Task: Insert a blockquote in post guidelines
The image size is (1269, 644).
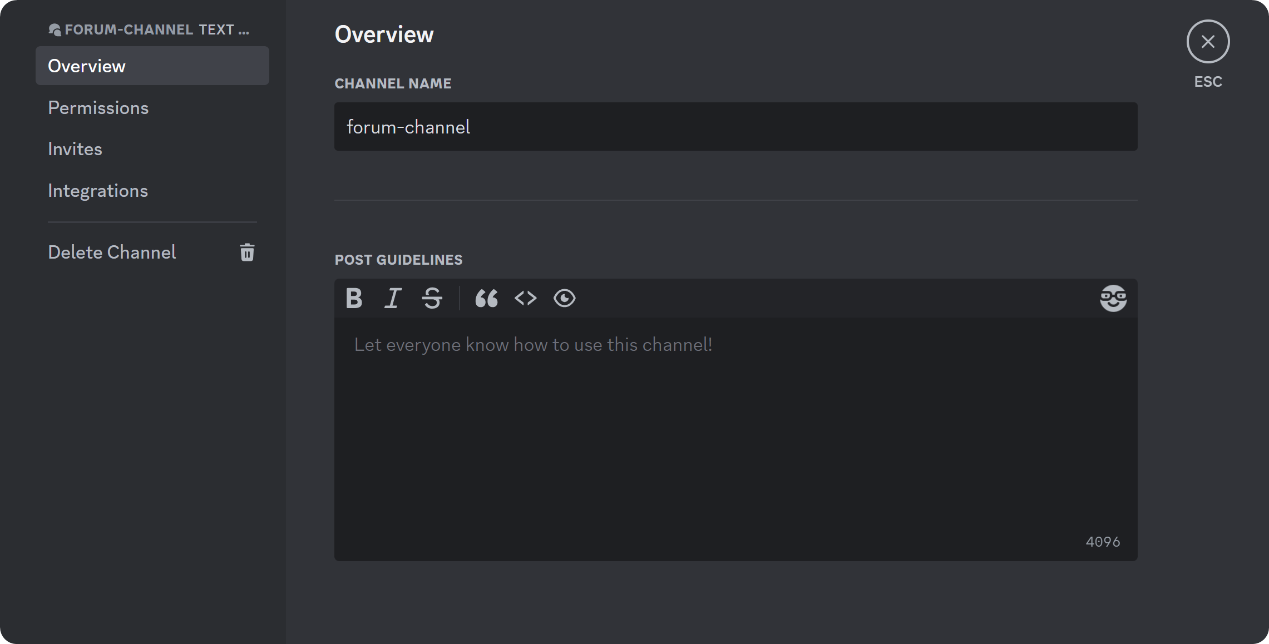Action: (x=486, y=298)
